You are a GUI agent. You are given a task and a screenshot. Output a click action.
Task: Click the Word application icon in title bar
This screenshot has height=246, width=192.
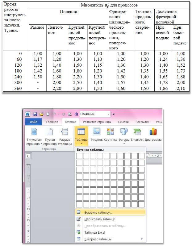click(x=27, y=114)
